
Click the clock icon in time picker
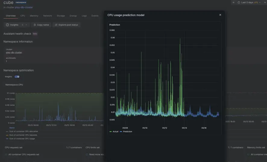[239, 2]
